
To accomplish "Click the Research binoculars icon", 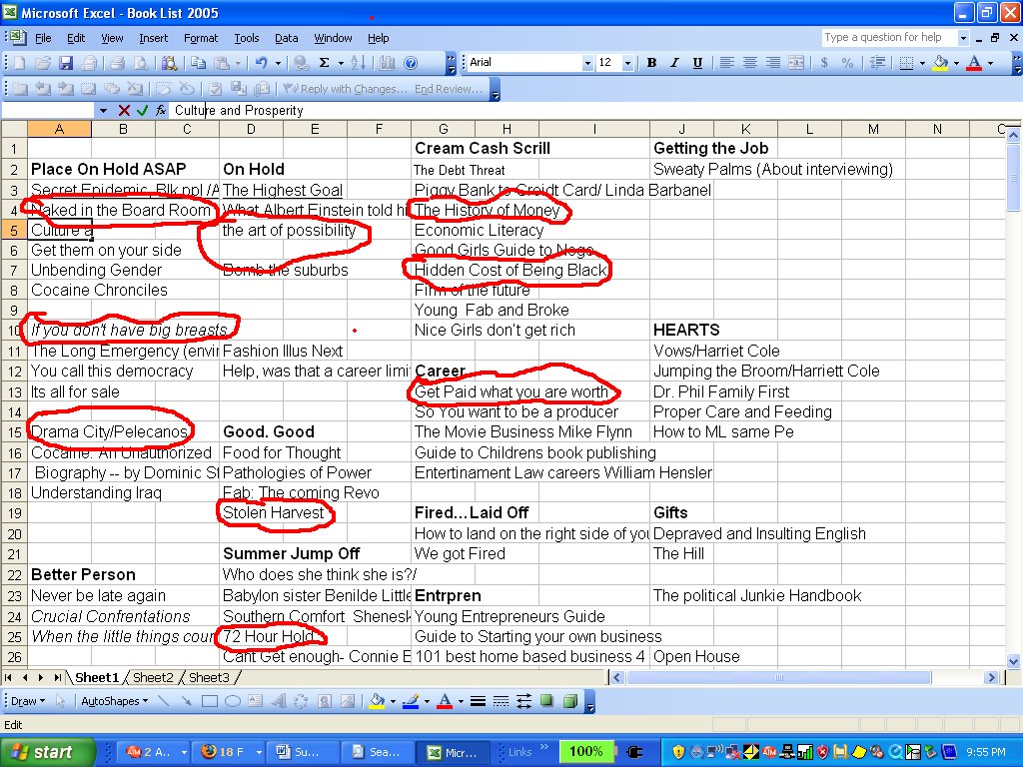I will point(170,63).
